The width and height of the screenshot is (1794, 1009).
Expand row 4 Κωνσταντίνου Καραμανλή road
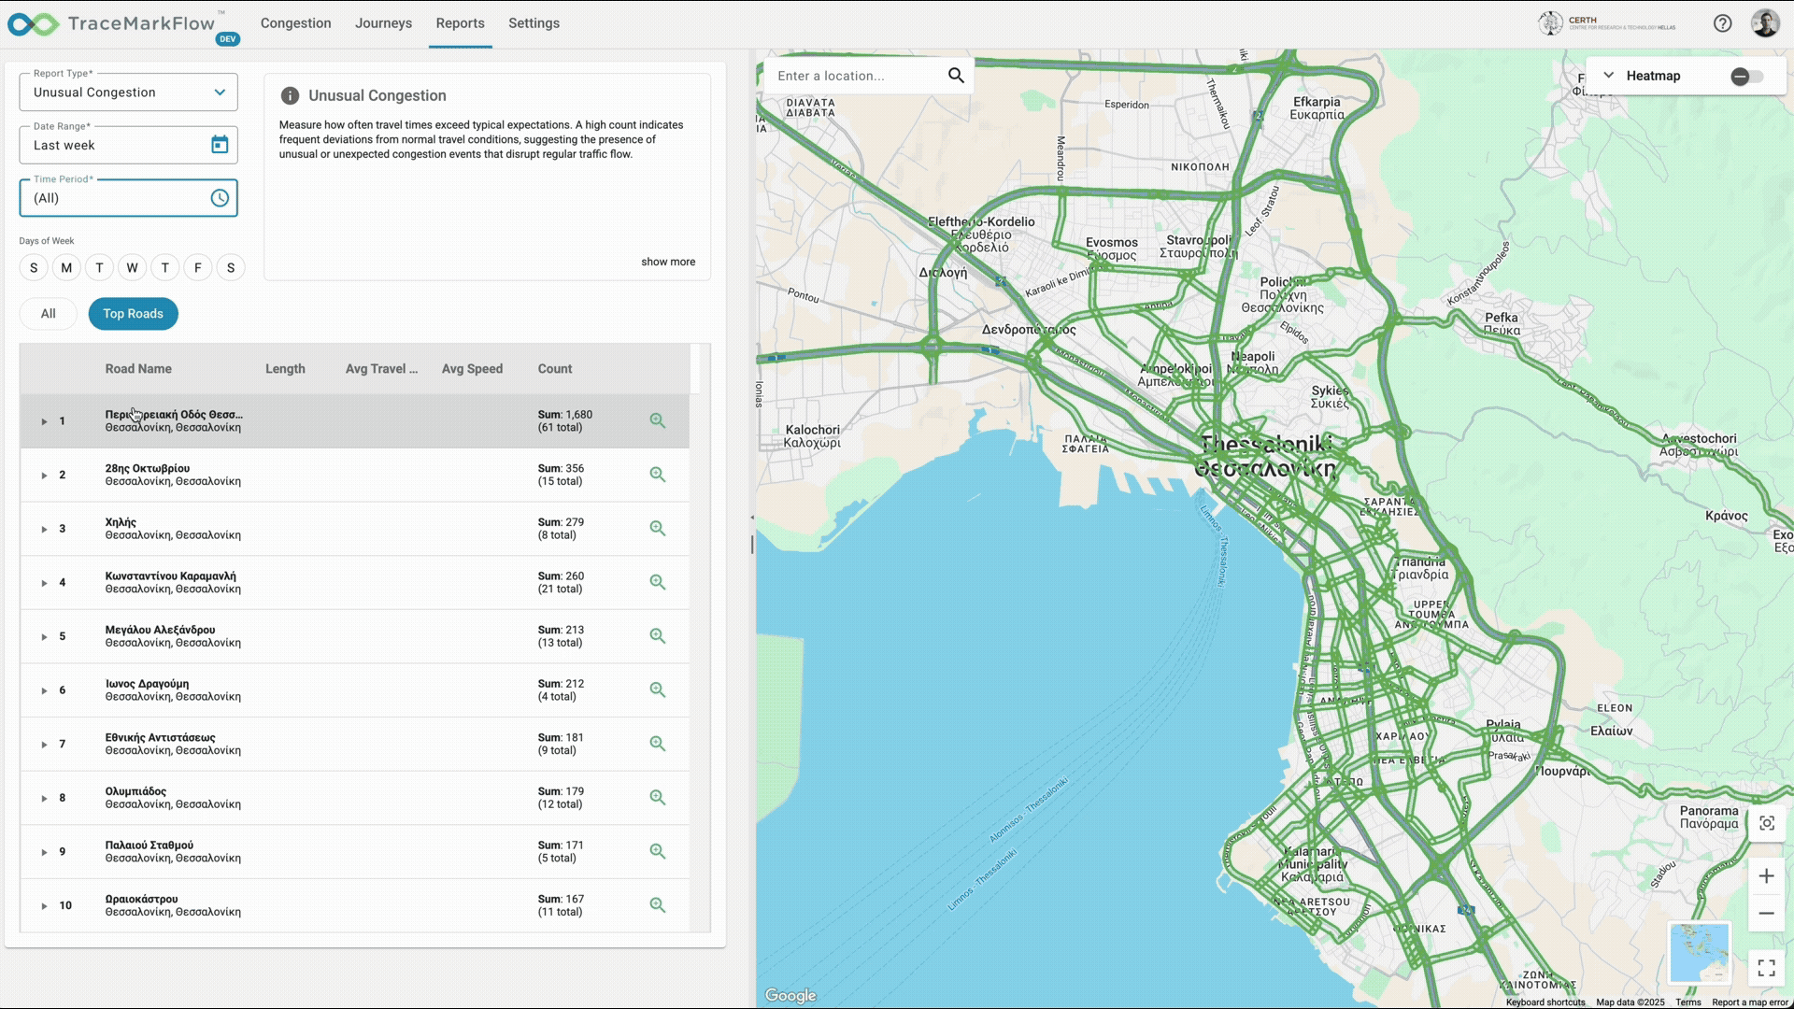click(x=44, y=583)
